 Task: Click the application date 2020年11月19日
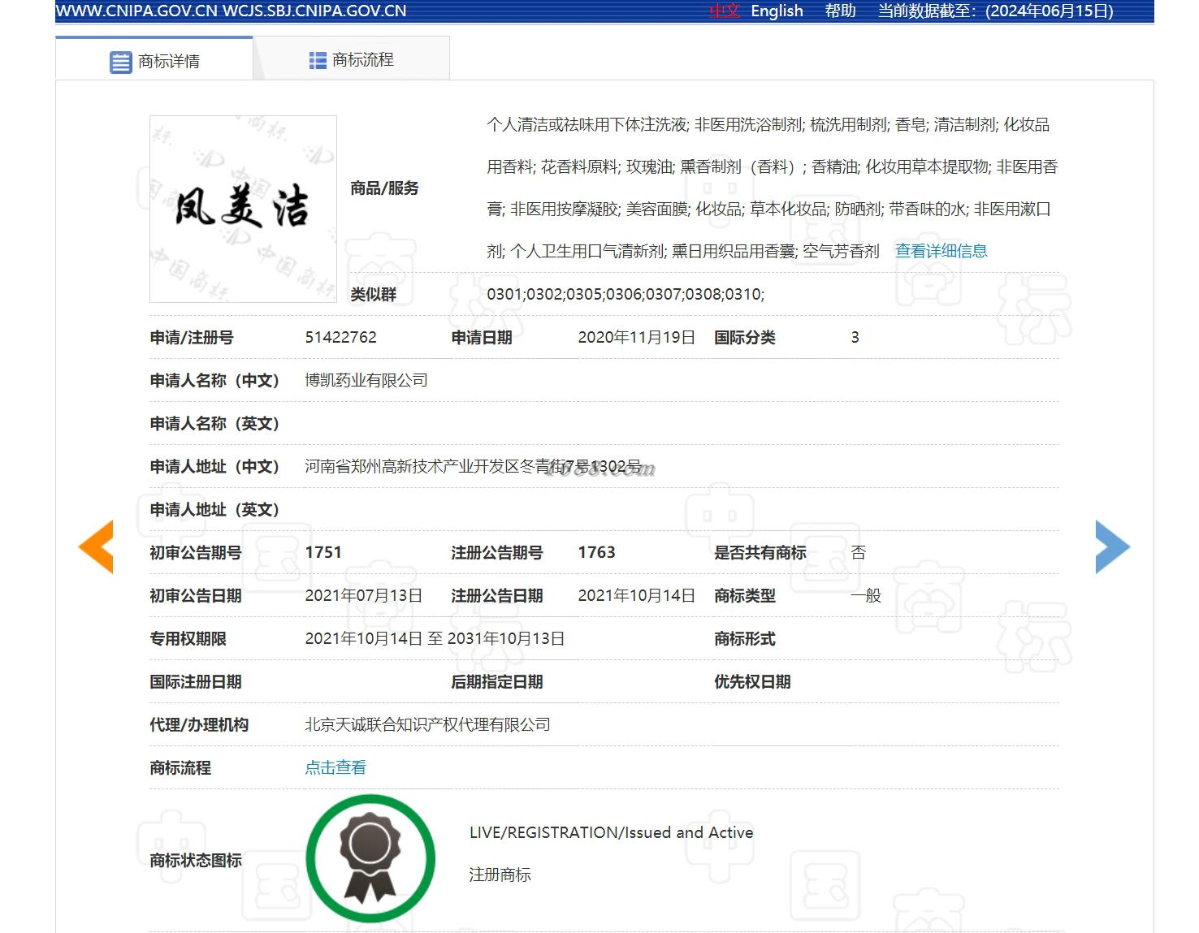click(x=637, y=337)
